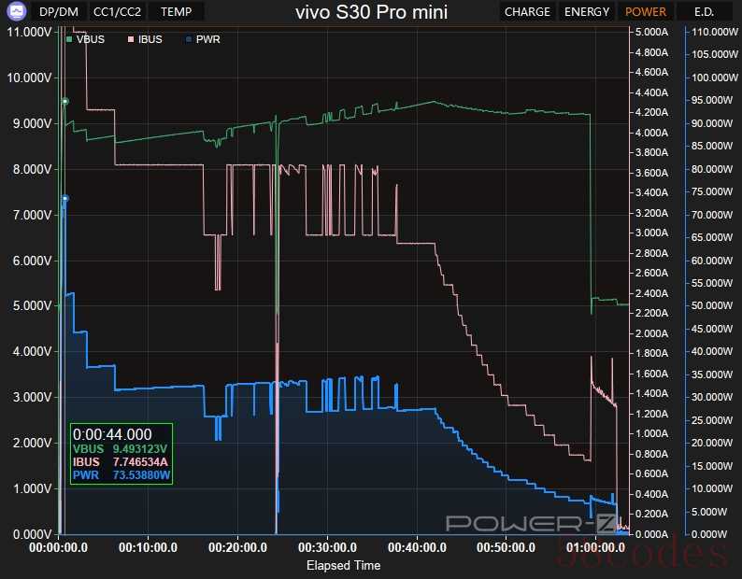Click the 00:10:00.0 time axis tick label
Image resolution: width=742 pixels, height=579 pixels.
pyautogui.click(x=148, y=547)
